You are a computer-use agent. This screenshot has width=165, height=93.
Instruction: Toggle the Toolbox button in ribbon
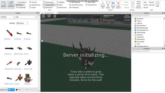[20, 5]
